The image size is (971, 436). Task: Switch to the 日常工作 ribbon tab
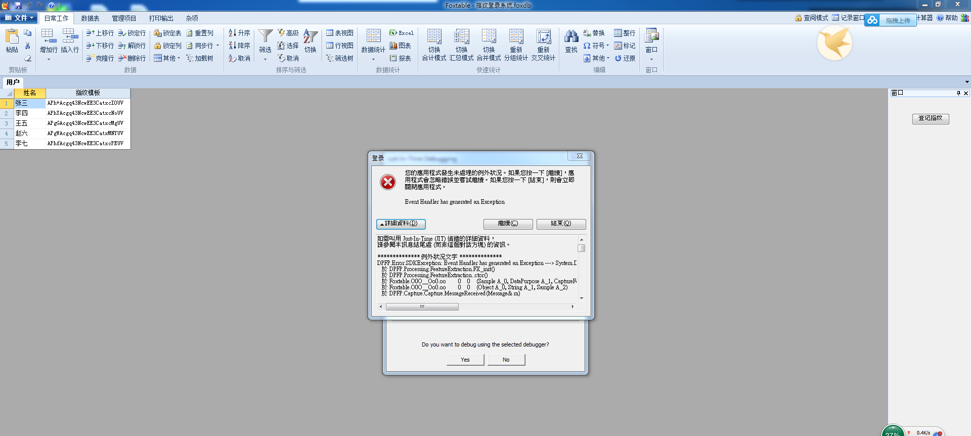[x=56, y=18]
